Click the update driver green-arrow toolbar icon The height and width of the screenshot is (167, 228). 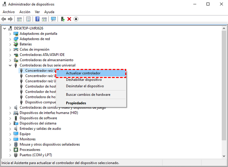coord(63,19)
